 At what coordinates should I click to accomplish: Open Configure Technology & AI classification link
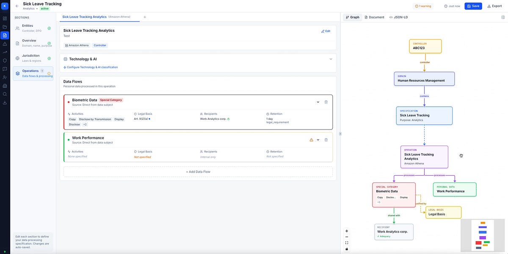point(91,67)
